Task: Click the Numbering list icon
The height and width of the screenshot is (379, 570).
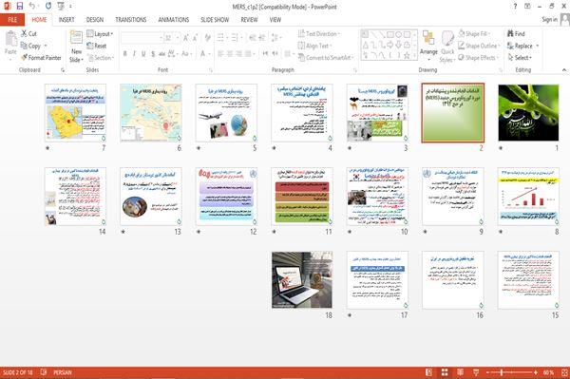Action: click(x=235, y=37)
